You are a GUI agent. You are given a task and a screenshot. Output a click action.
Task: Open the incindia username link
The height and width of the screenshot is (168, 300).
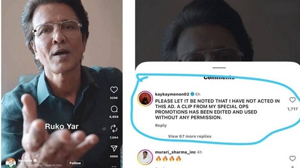[x=25, y=161]
